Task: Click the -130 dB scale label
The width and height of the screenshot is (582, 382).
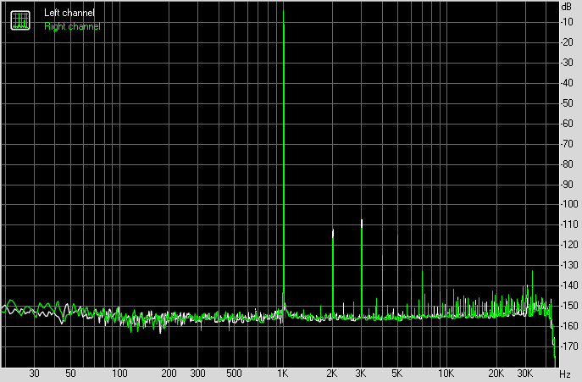Action: [569, 265]
